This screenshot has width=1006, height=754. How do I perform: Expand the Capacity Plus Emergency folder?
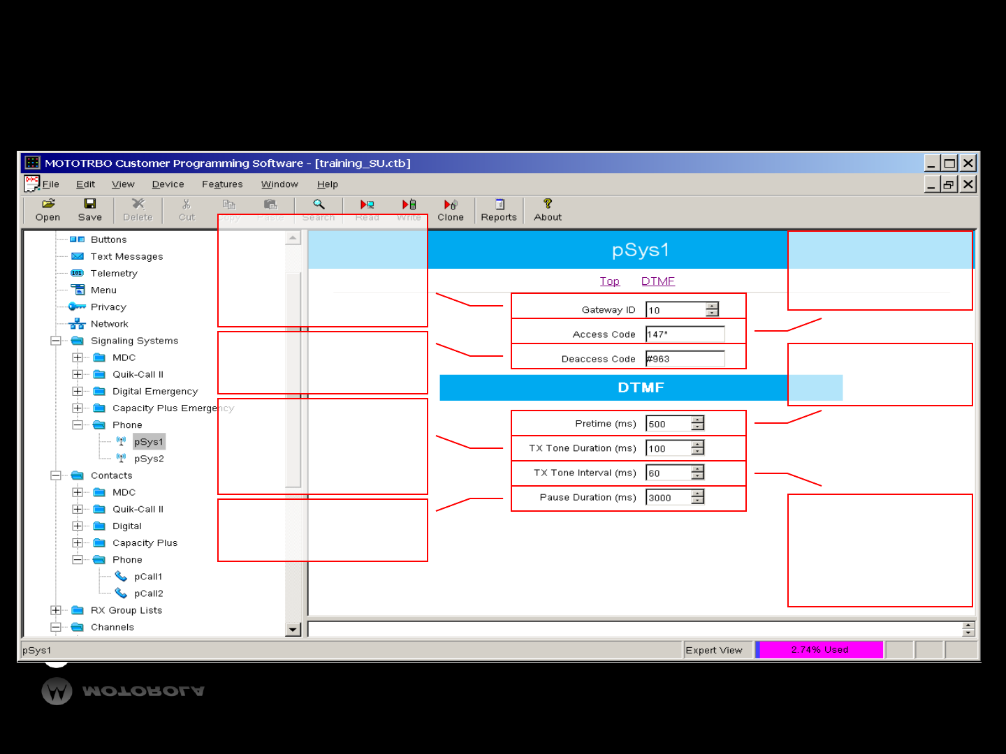tap(78, 408)
